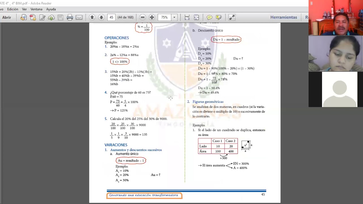Click table cell 'Caso 1'
Image resolution: width=363 pixels, height=204 pixels.
[218, 141]
